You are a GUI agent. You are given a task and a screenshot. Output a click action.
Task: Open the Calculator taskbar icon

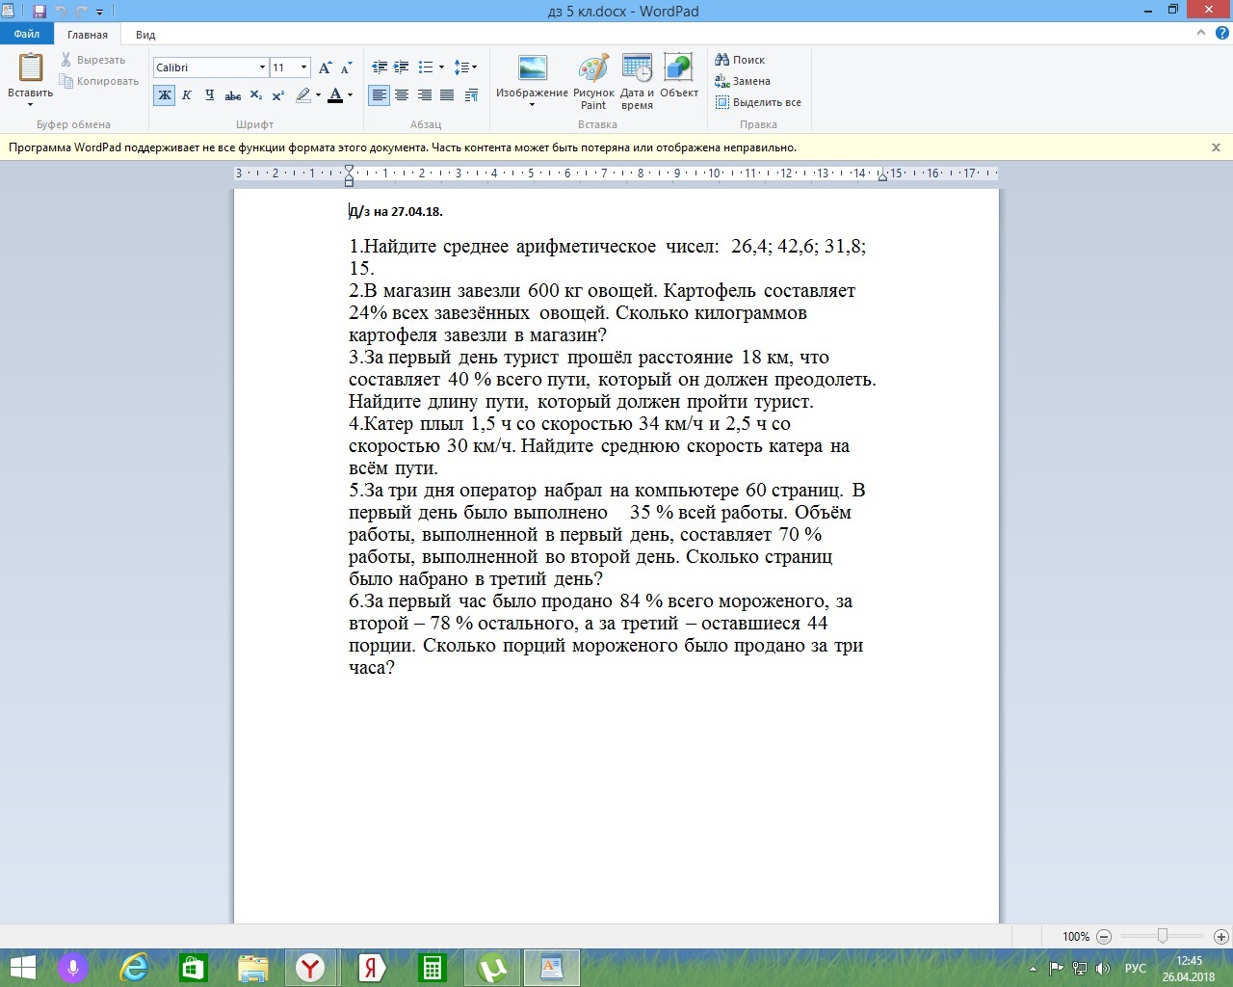432,968
